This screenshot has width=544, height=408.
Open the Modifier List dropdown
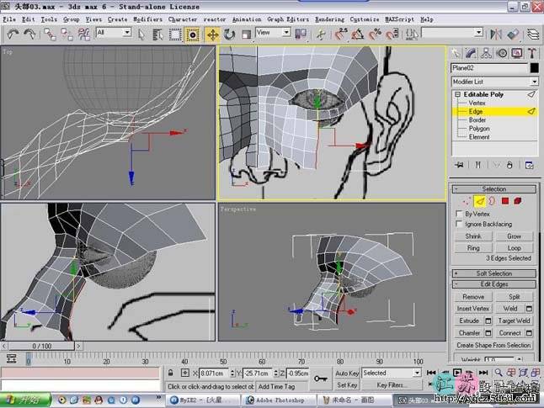(494, 82)
